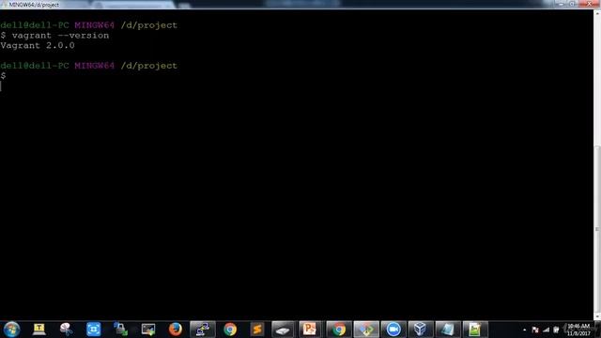
Task: Open the scissors snipping tool icon
Action: point(67,330)
